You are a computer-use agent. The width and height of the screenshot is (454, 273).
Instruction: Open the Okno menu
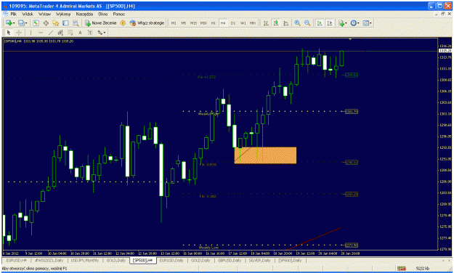[x=103, y=14]
